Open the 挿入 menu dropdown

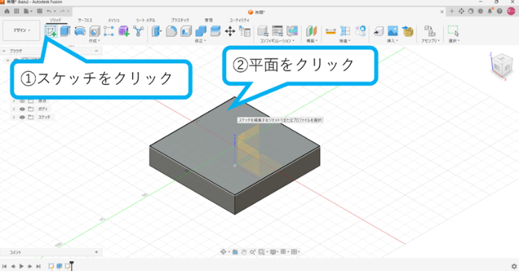pos(393,41)
